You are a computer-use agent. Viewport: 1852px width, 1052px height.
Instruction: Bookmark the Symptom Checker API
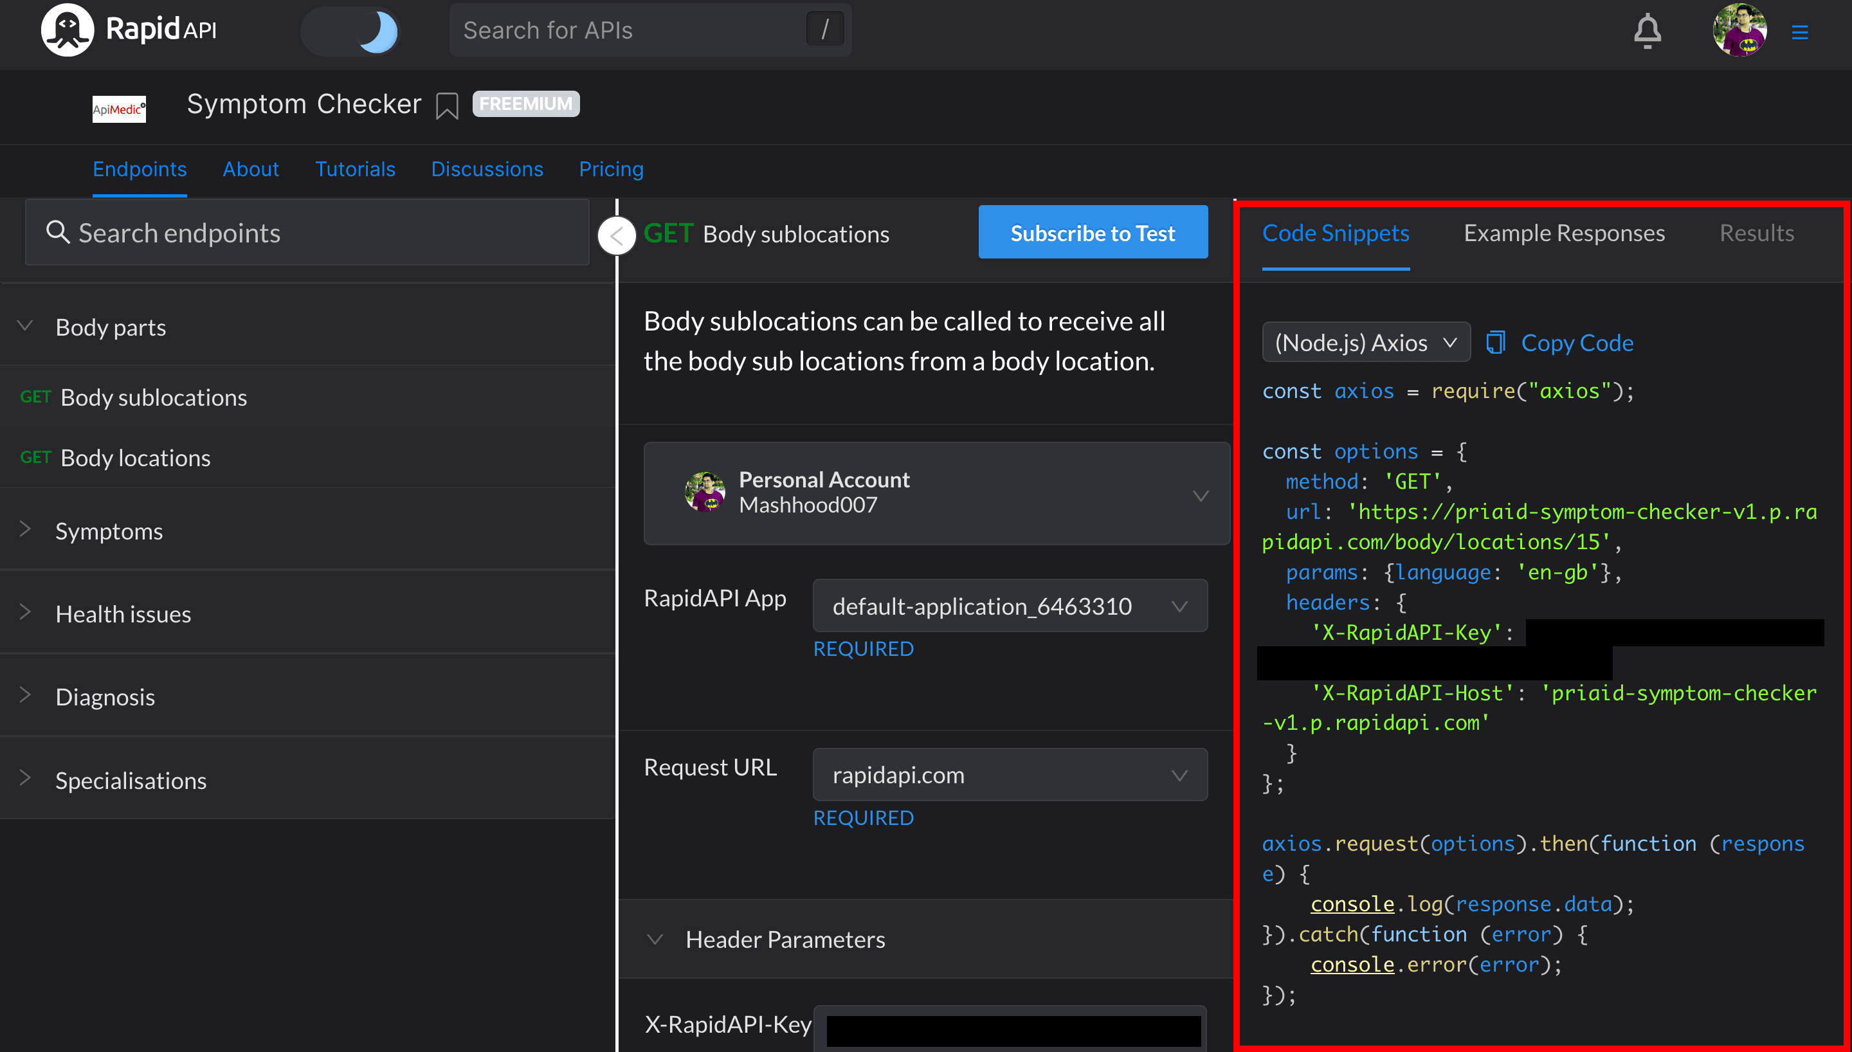click(x=447, y=105)
